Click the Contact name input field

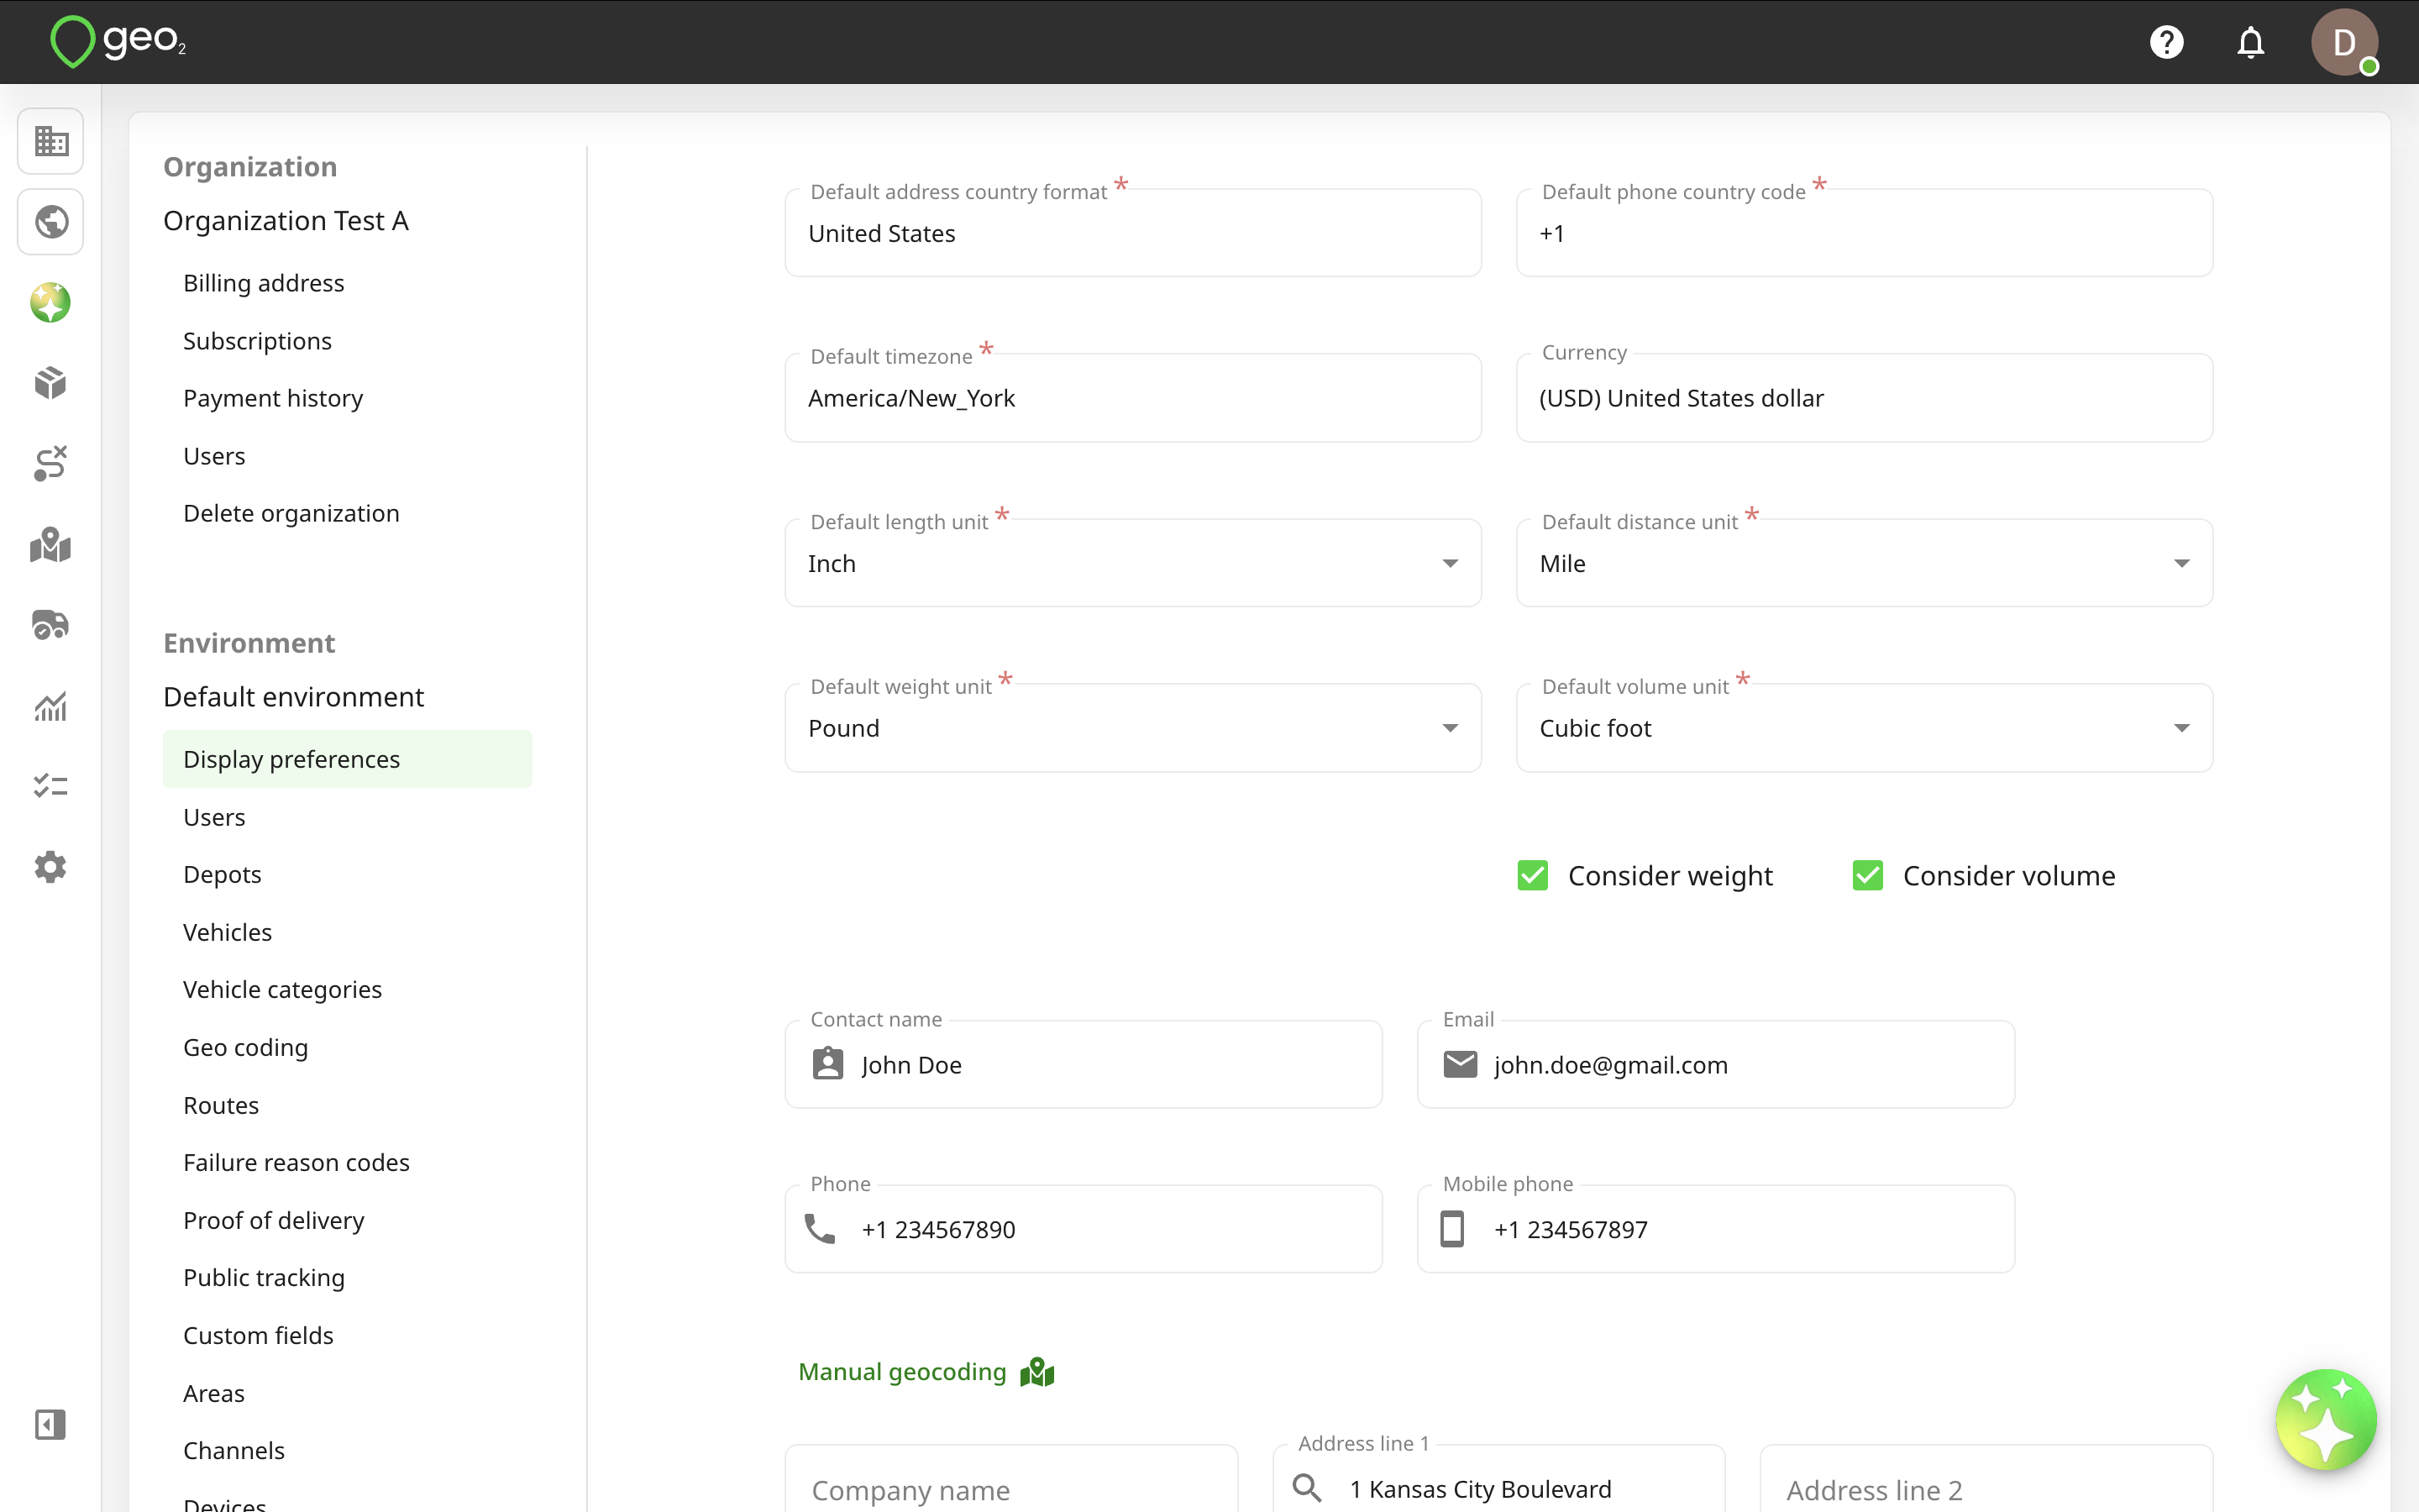1084,1064
